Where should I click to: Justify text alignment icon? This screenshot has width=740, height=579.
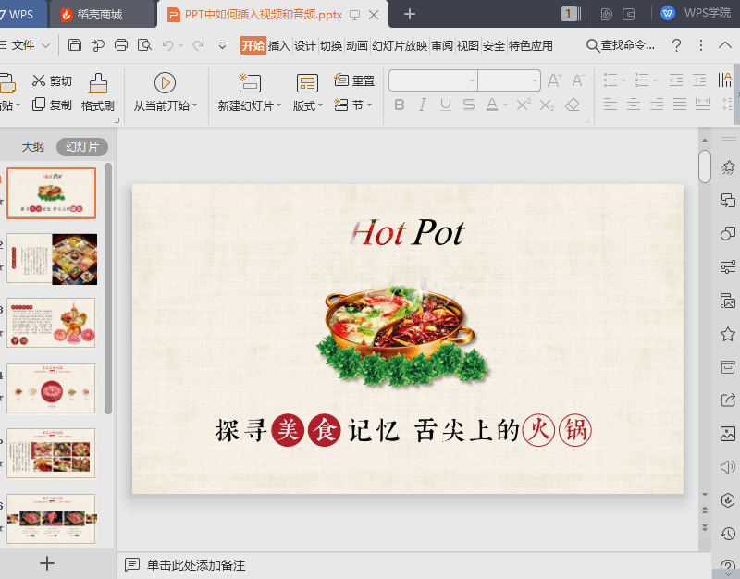tap(680, 105)
